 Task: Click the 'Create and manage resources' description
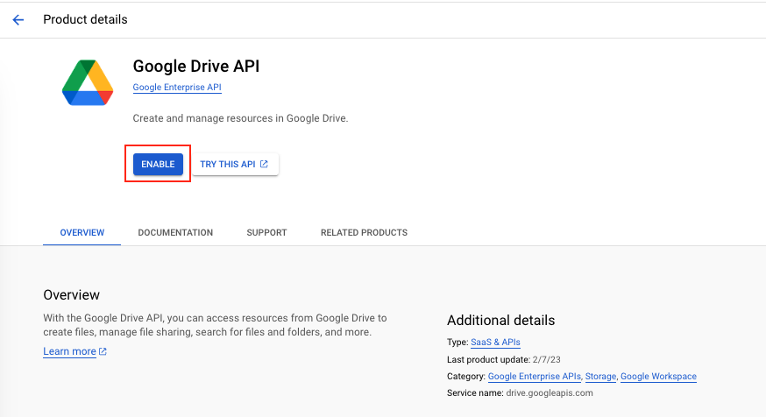pos(240,118)
